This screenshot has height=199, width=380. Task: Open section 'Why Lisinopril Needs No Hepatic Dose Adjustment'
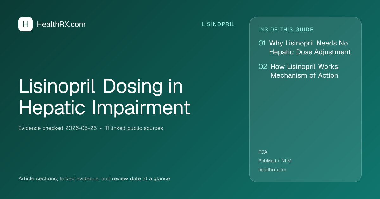tap(310, 48)
